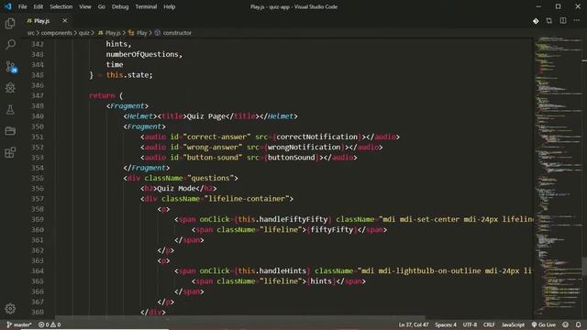This screenshot has height=330, width=587.
Task: Open Source Control view with badge
Action: (11, 67)
